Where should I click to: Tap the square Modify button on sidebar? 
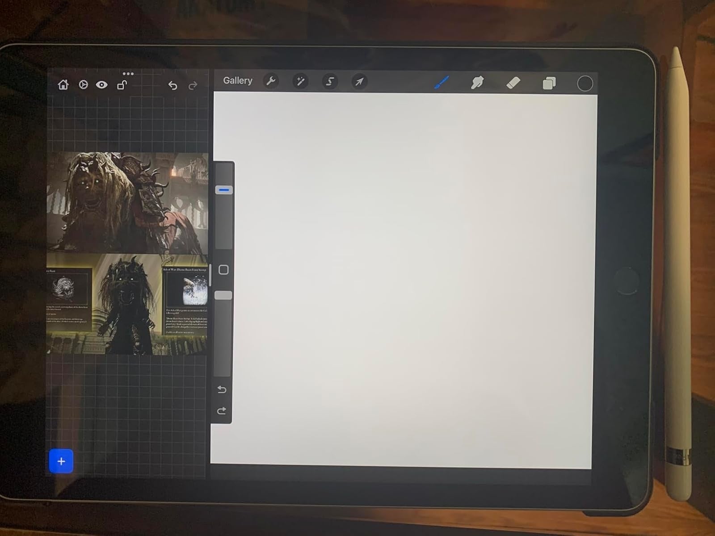[x=223, y=270]
